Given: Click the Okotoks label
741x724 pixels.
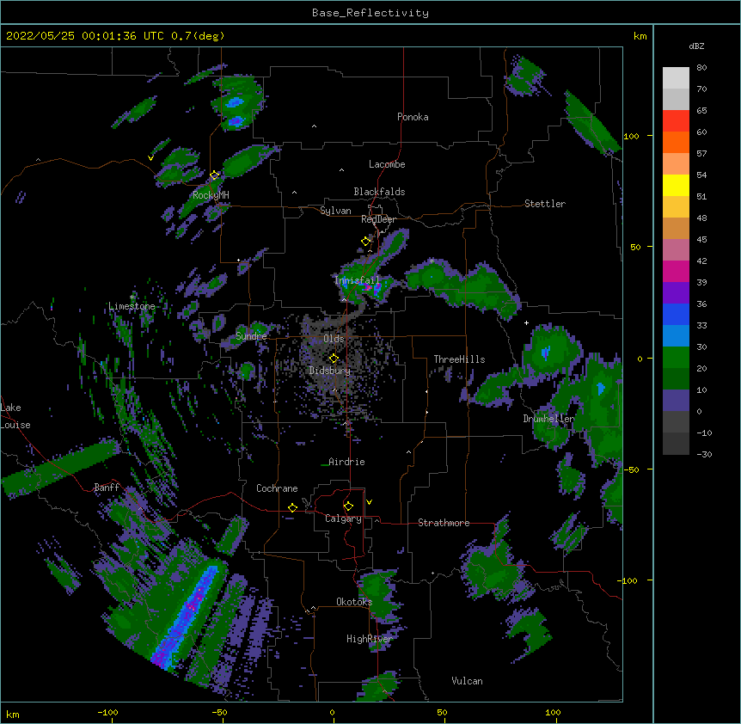Looking at the screenshot, I should click(x=354, y=602).
